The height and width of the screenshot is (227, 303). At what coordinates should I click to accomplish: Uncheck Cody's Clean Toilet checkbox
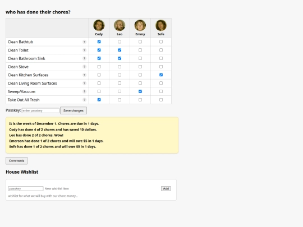point(99,50)
